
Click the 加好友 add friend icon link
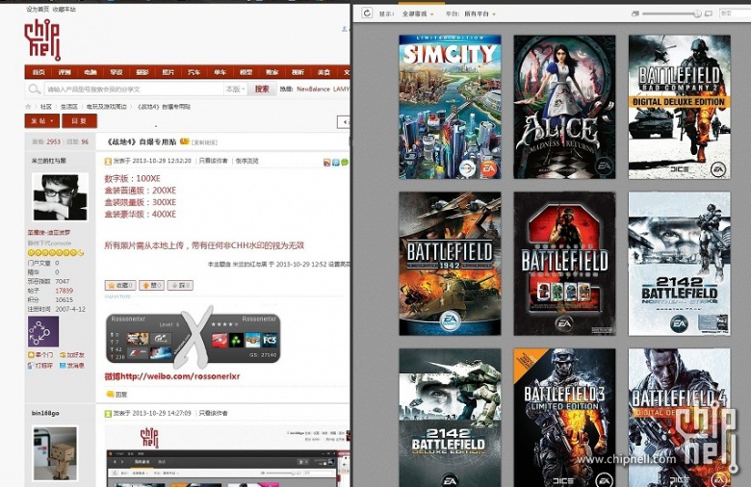pos(72,355)
